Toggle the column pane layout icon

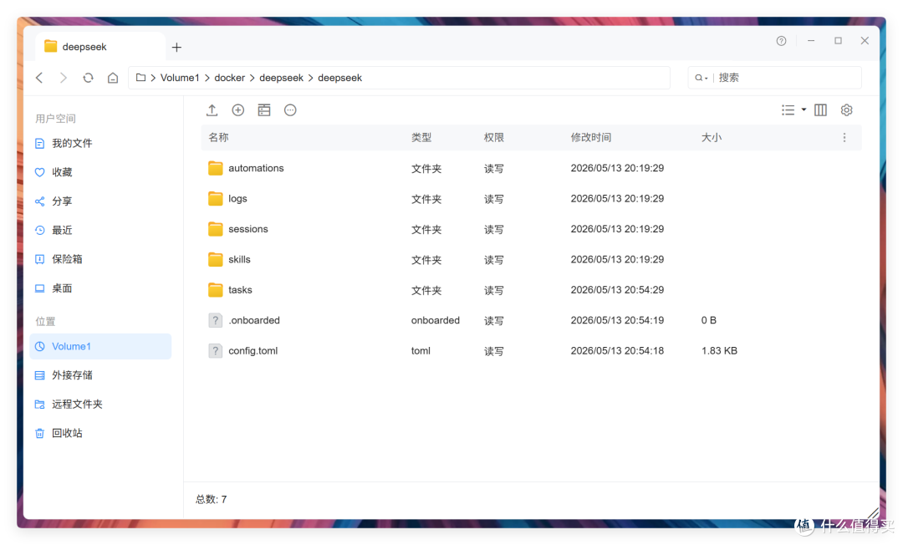pos(821,110)
